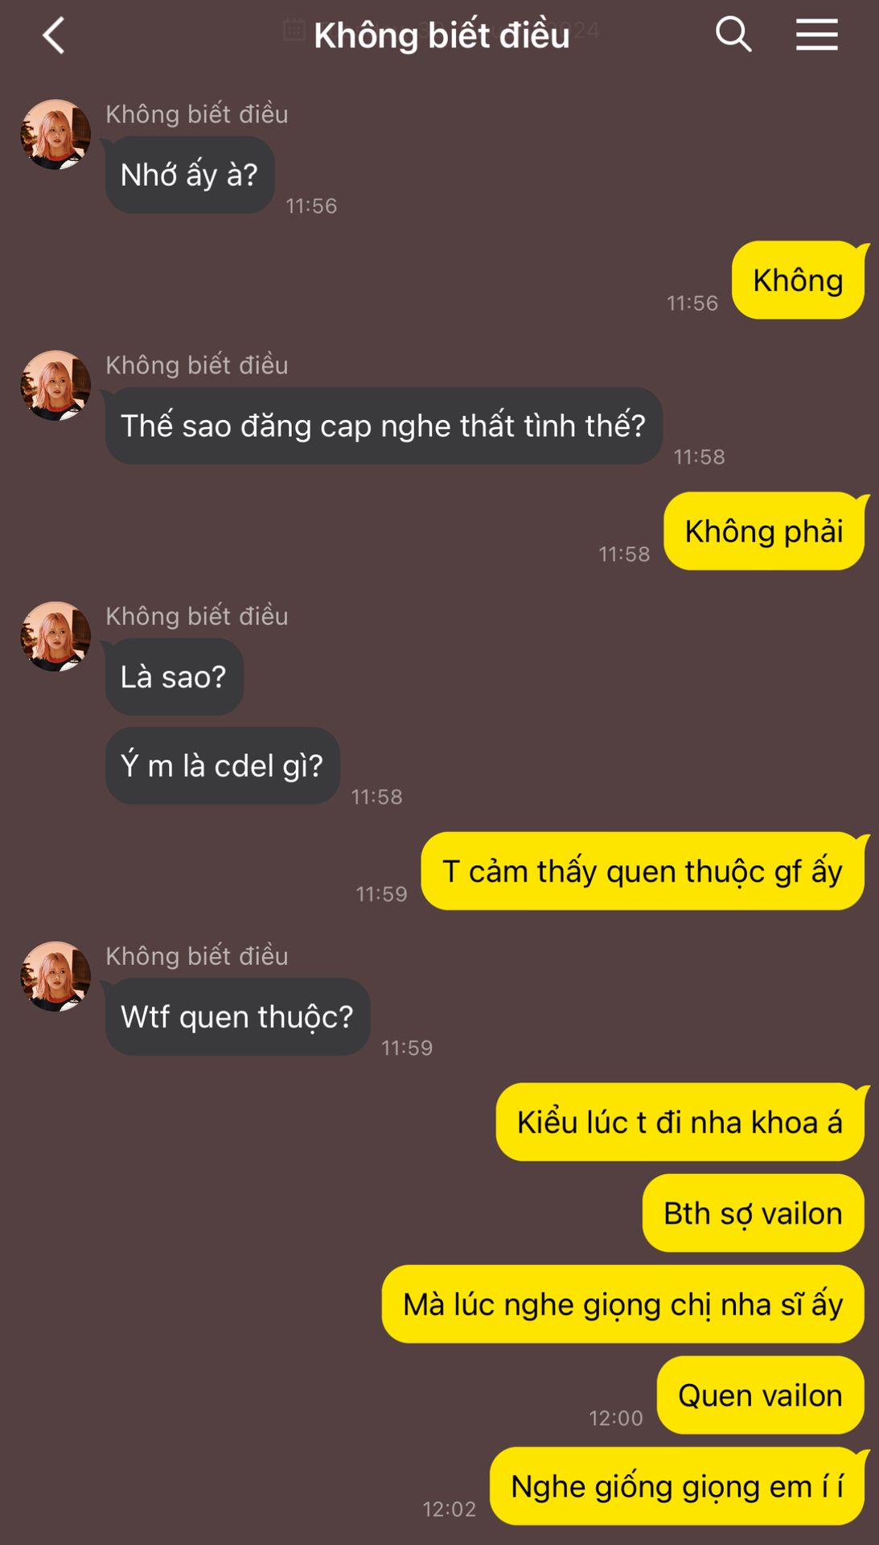Tap avatar beside 'Thế sao đăng cap' message

pos(55,385)
